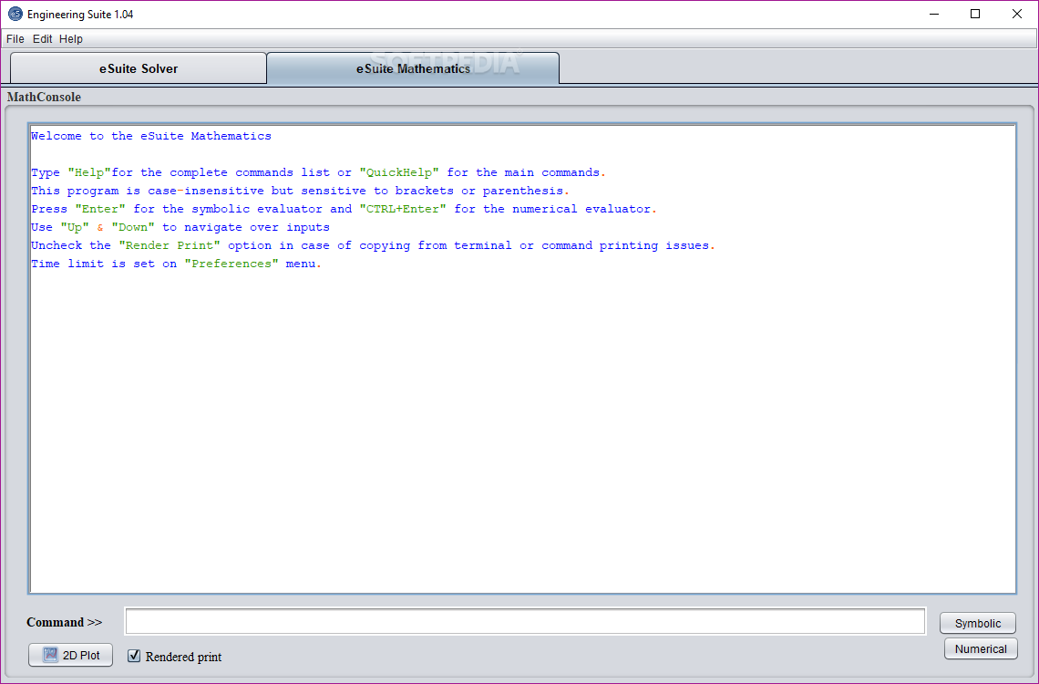Open the File menu
This screenshot has height=684, width=1039.
click(x=15, y=39)
